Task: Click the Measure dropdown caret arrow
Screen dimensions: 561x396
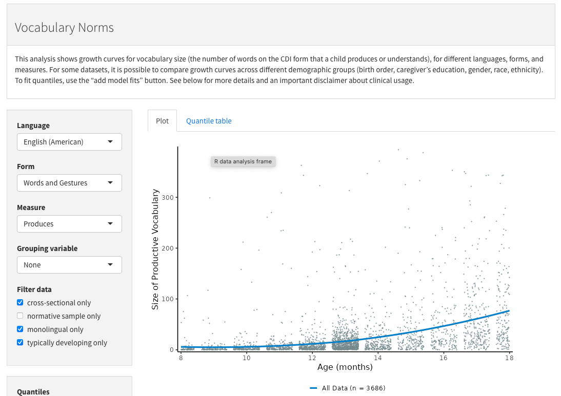Action: pos(110,224)
